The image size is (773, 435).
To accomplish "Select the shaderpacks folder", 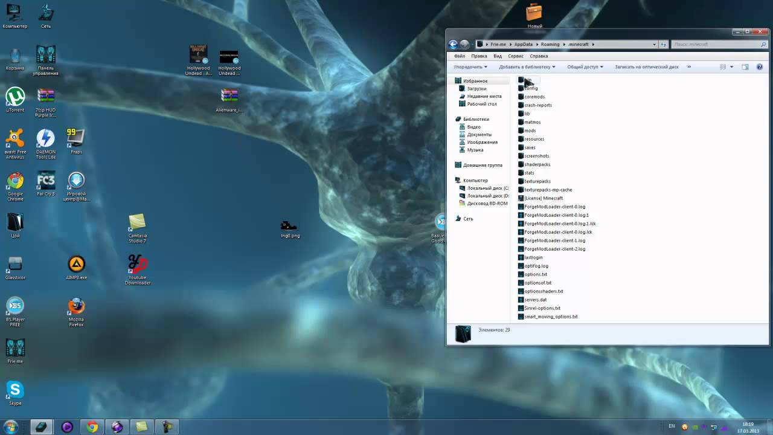I will point(534,164).
